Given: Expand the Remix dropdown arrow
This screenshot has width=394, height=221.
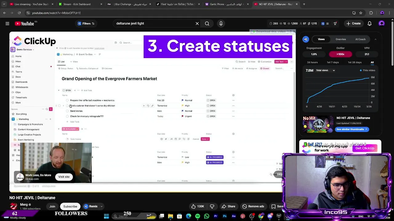Looking at the screenshot, I should pos(101,206).
